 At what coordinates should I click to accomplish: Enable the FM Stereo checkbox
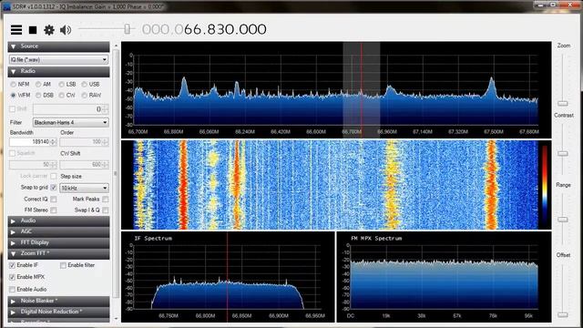point(54,210)
